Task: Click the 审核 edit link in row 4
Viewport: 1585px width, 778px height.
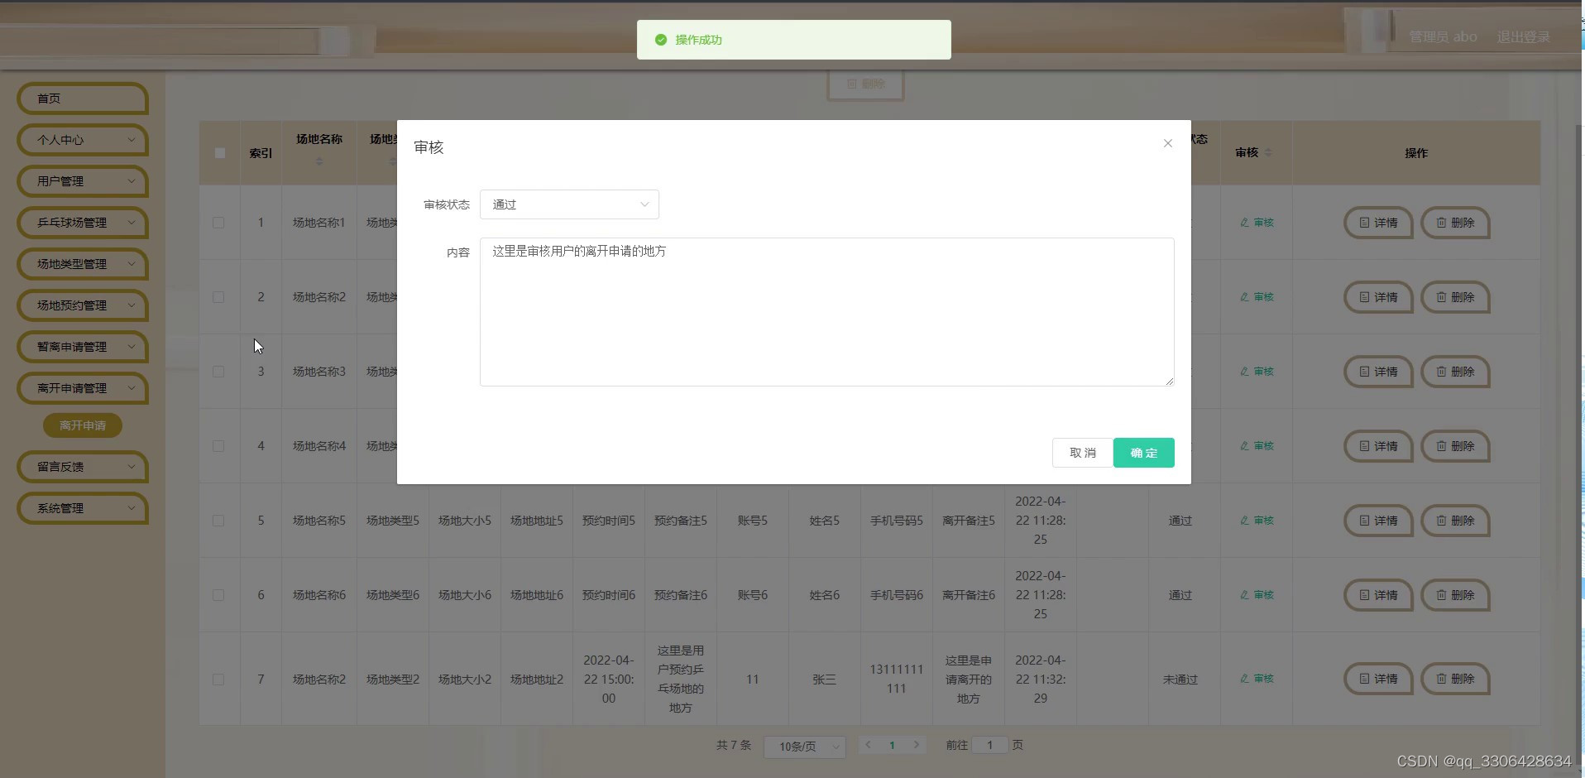Action: 1257,446
